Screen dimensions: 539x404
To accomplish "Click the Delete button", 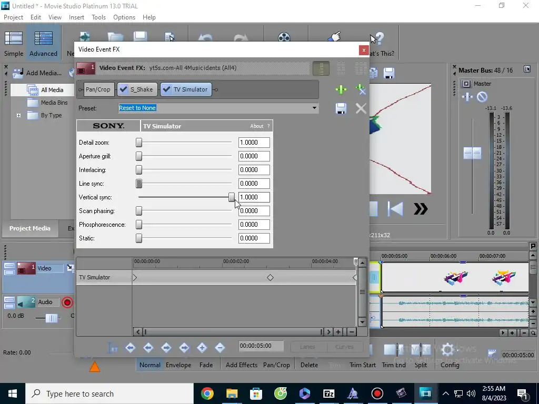I will click(x=309, y=365).
